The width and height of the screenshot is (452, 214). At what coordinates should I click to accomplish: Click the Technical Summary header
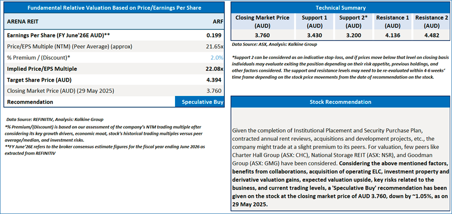click(341, 8)
